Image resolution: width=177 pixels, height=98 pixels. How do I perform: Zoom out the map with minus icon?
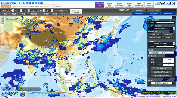[x=3, y=22]
